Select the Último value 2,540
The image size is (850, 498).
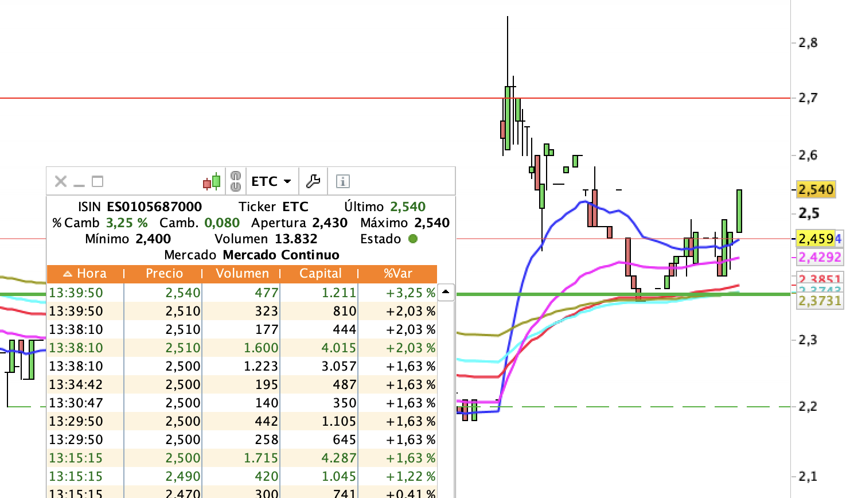(x=408, y=207)
